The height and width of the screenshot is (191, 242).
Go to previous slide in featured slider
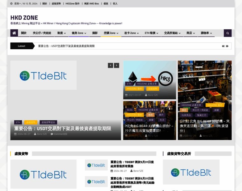coord(110,65)
